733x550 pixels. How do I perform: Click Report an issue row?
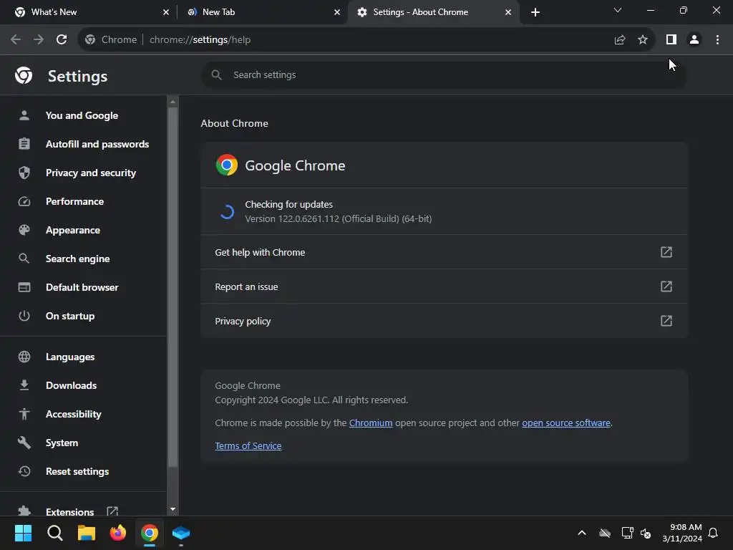click(x=444, y=286)
